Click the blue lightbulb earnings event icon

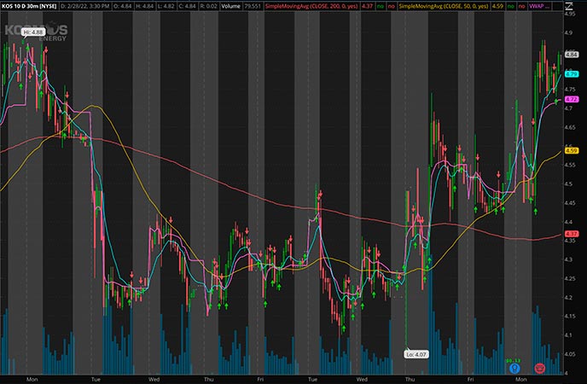tap(514, 369)
